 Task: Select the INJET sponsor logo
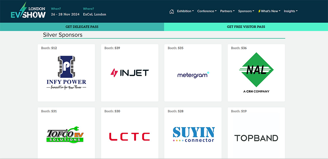point(130,73)
